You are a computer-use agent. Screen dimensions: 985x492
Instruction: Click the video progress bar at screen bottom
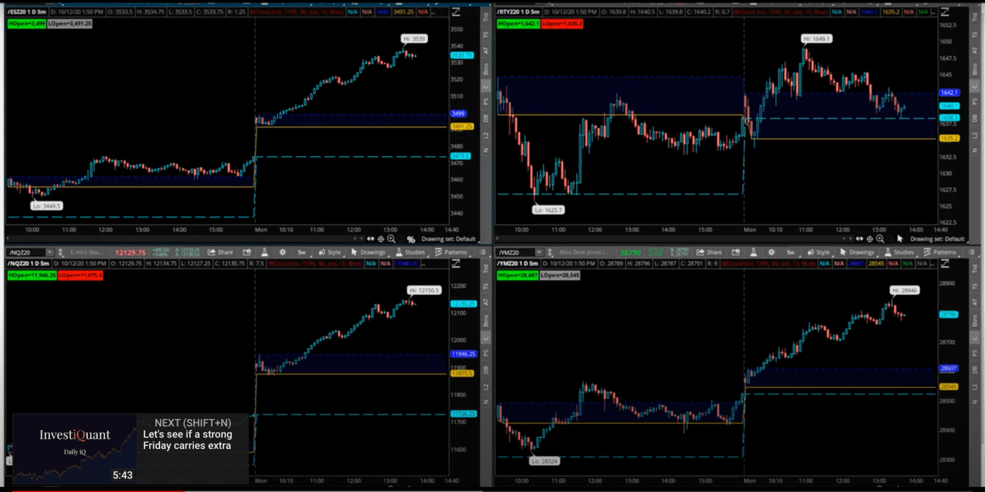(x=492, y=490)
